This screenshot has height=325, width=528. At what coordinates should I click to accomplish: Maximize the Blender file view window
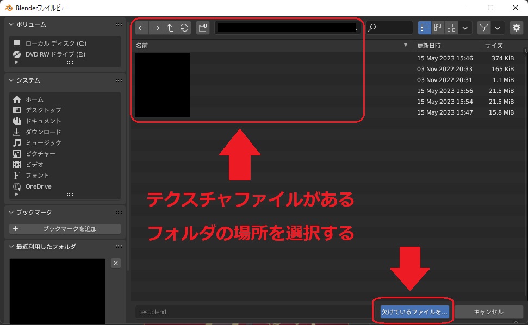pyautogui.click(x=490, y=8)
